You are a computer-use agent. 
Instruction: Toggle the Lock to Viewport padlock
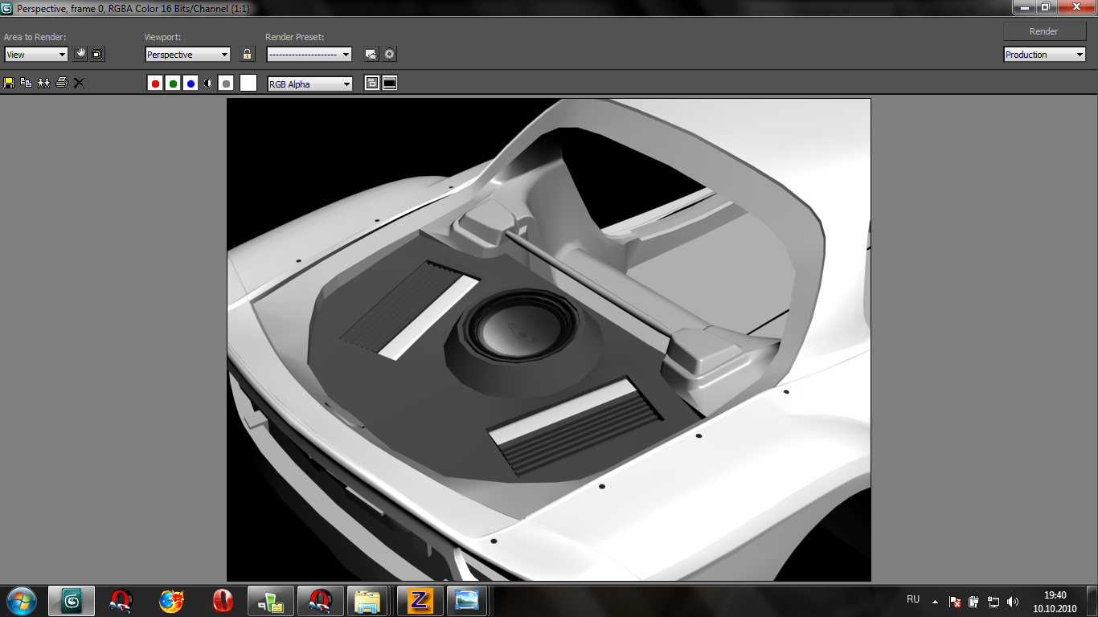(x=248, y=55)
